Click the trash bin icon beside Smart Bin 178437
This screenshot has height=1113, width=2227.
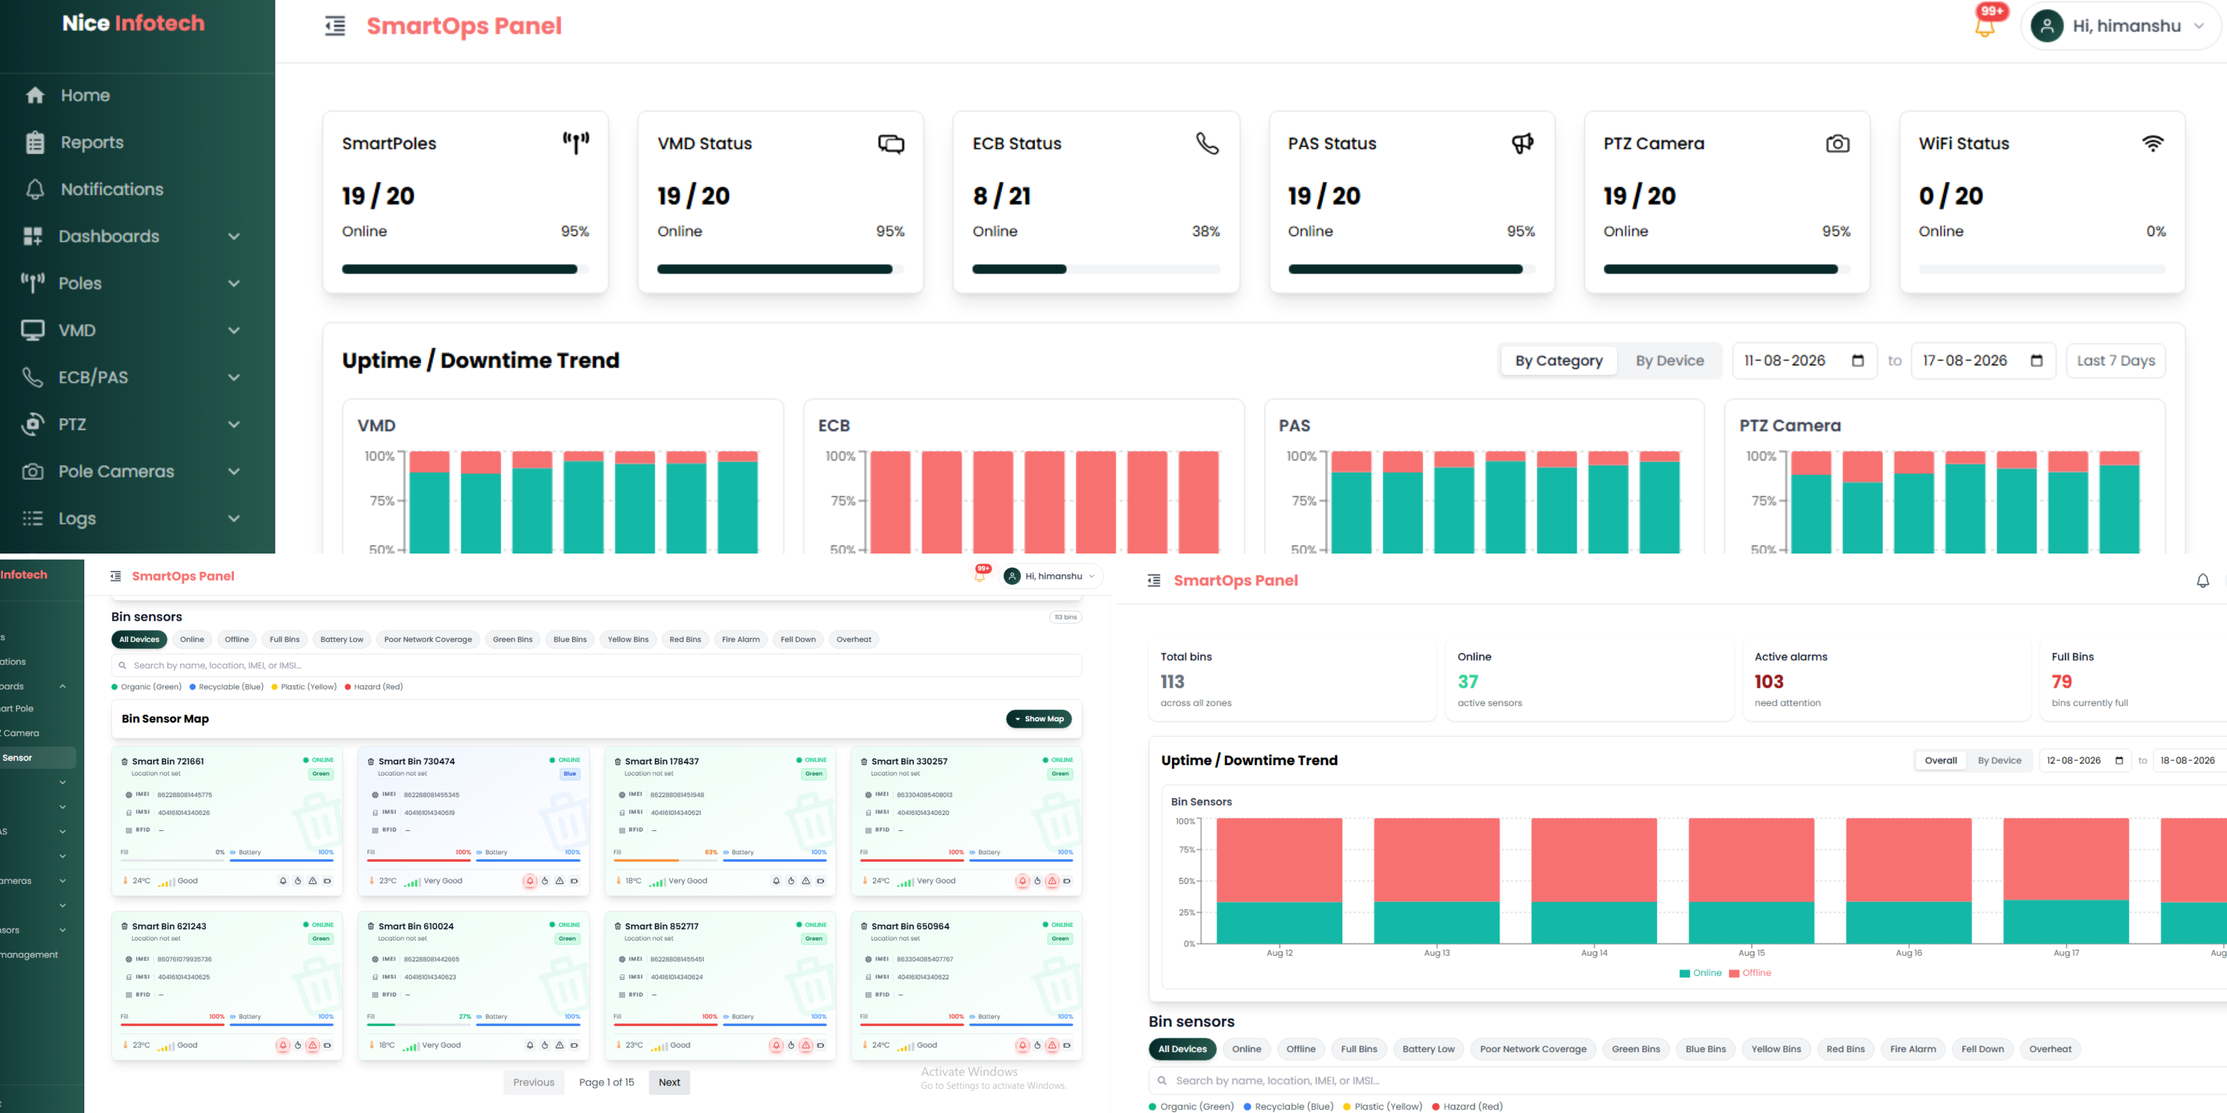pos(618,761)
